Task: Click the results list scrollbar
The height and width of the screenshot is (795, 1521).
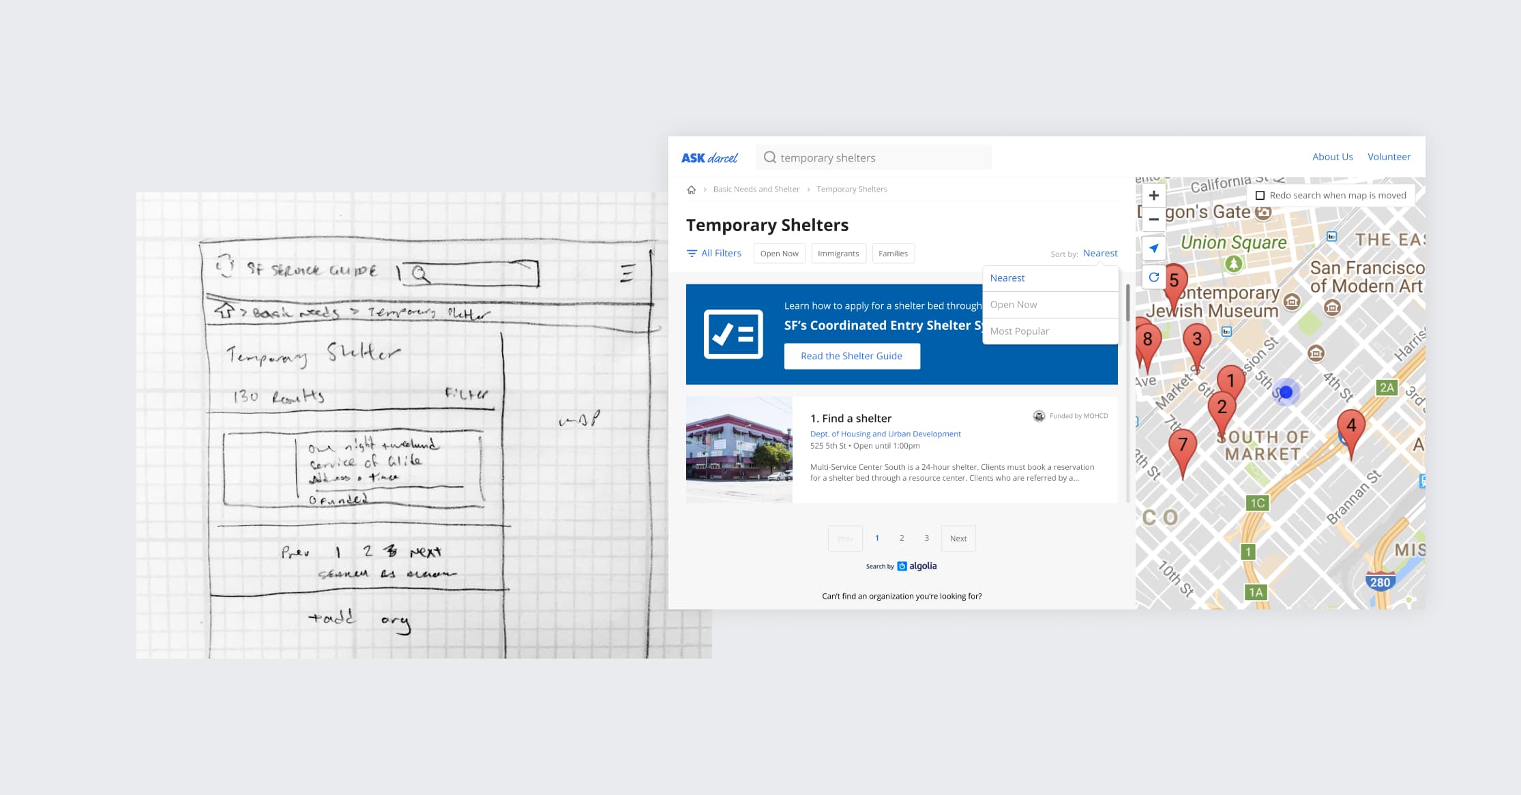Action: pyautogui.click(x=1127, y=303)
